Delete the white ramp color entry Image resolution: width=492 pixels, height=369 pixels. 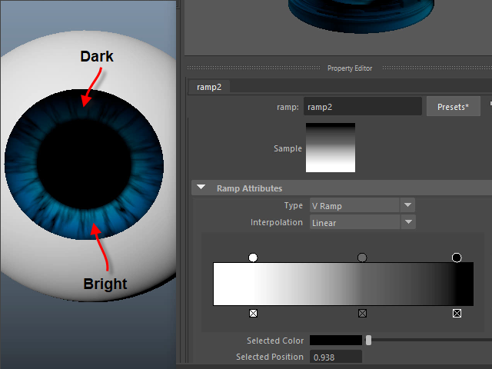click(x=253, y=314)
